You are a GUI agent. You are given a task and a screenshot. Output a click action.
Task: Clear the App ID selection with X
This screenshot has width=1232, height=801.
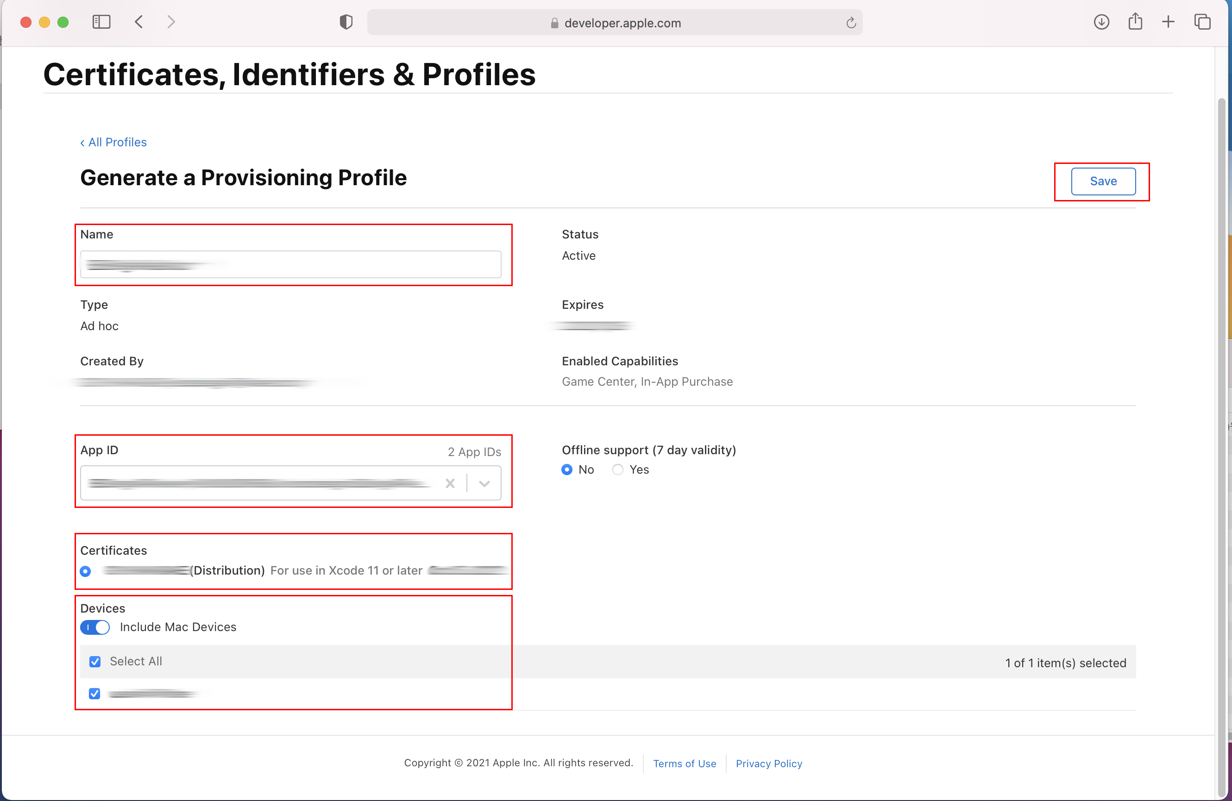450,483
